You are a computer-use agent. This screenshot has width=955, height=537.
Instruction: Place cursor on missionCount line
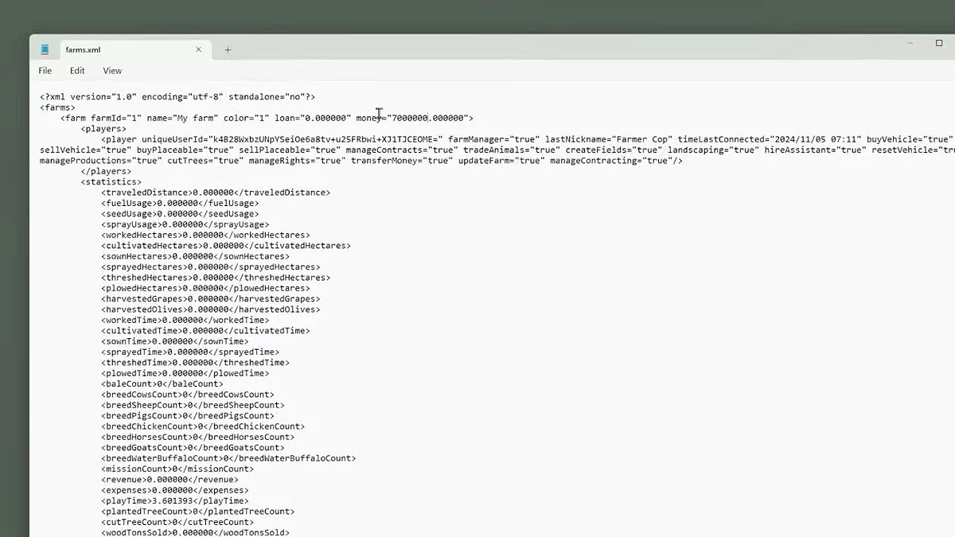pos(177,469)
